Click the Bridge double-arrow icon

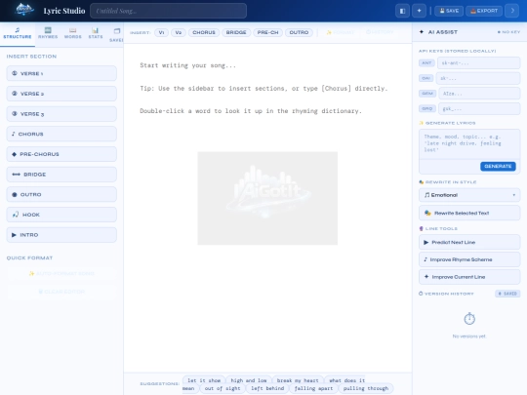coord(17,175)
